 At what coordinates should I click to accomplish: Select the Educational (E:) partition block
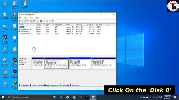(x=104, y=63)
